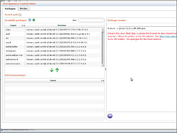
Task: Select the activerecord package row
Action: point(53,59)
